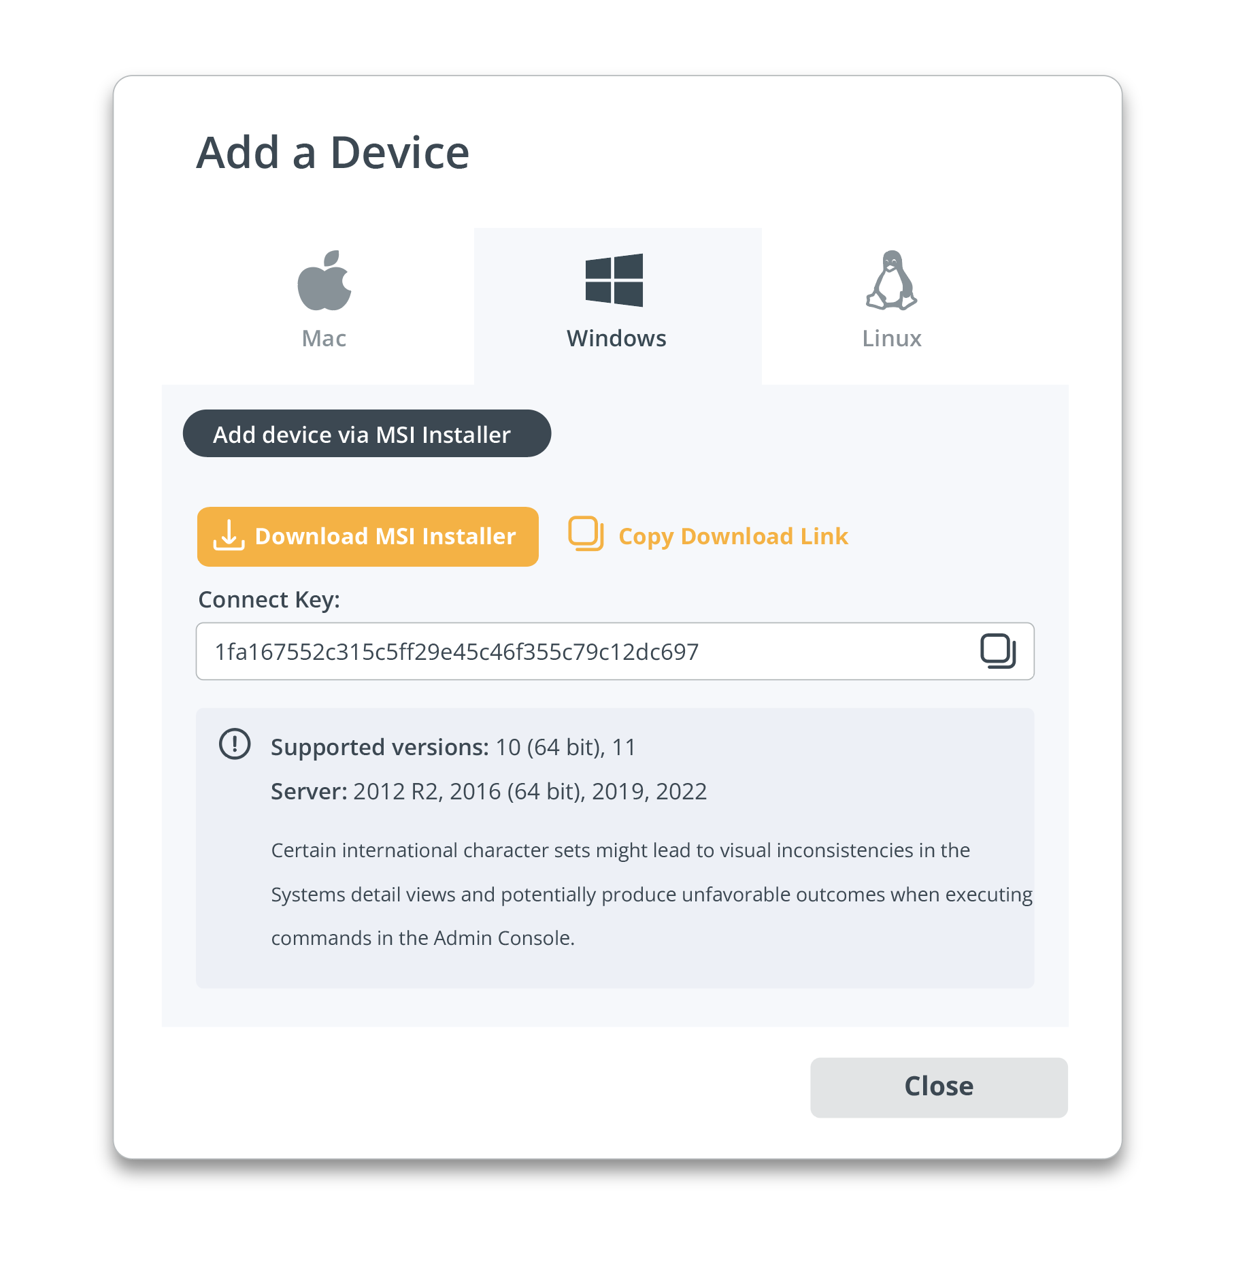This screenshot has height=1264, width=1234.
Task: Click the Add a Device heading
Action: click(x=333, y=152)
